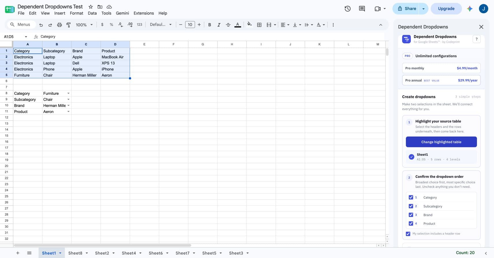Toggle Italic formatting

pos(219,25)
